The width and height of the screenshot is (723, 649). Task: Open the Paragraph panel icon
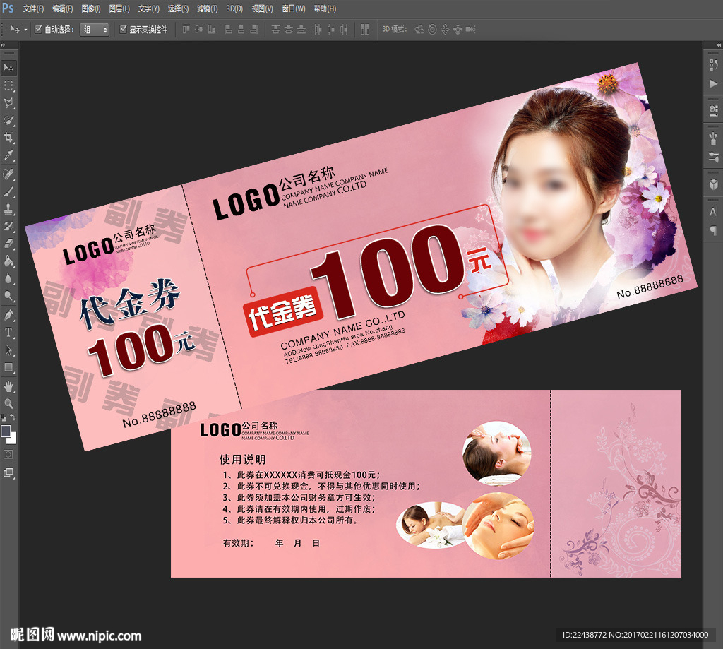coord(713,230)
